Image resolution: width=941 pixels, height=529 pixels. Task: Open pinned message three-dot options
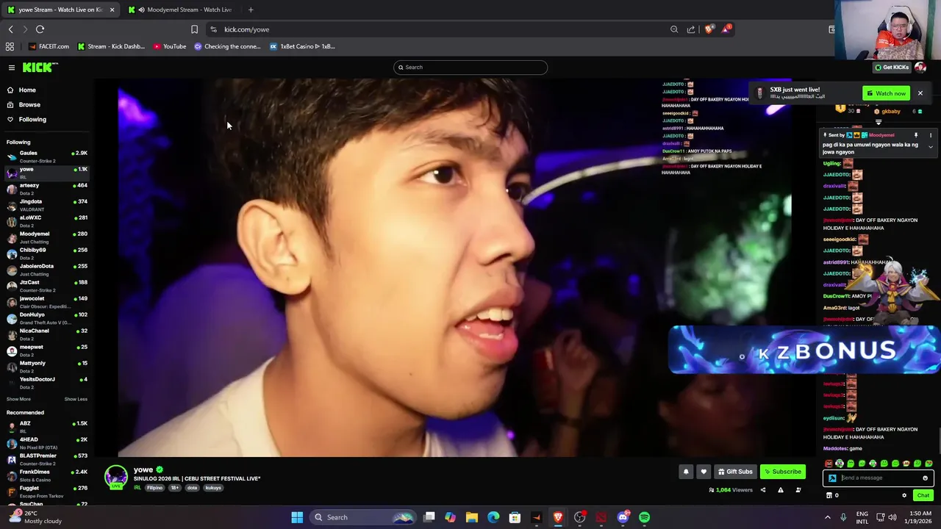point(930,135)
